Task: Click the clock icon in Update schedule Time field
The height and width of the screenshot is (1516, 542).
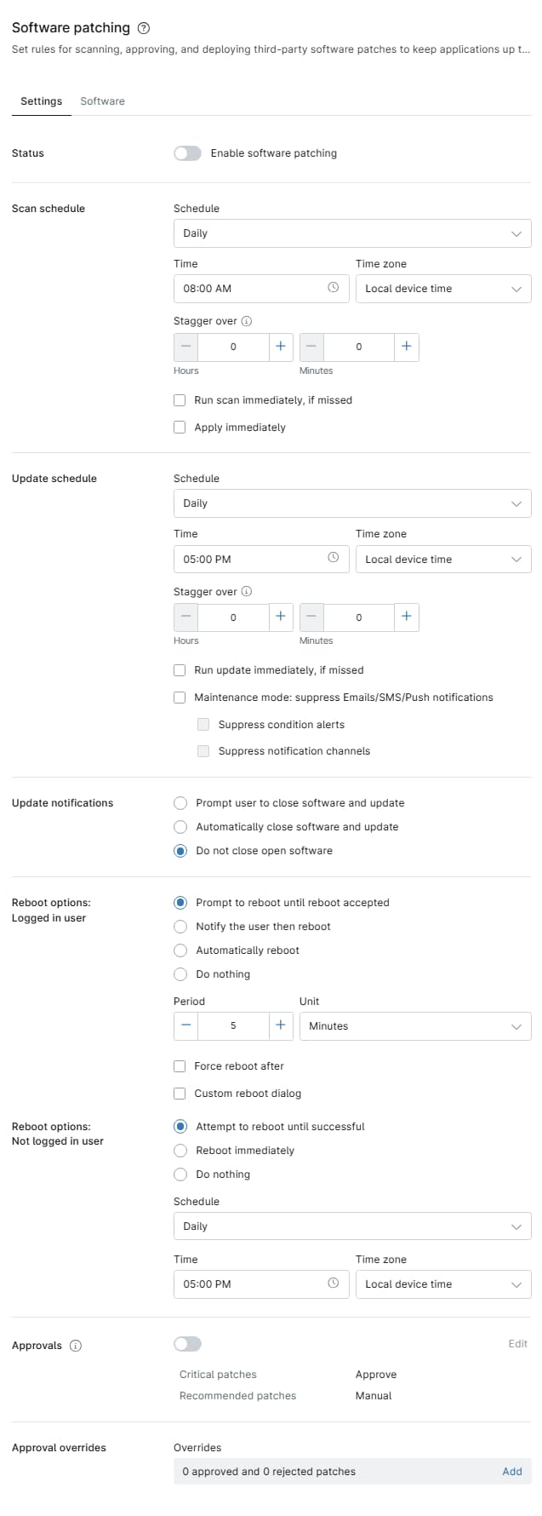Action: [334, 558]
